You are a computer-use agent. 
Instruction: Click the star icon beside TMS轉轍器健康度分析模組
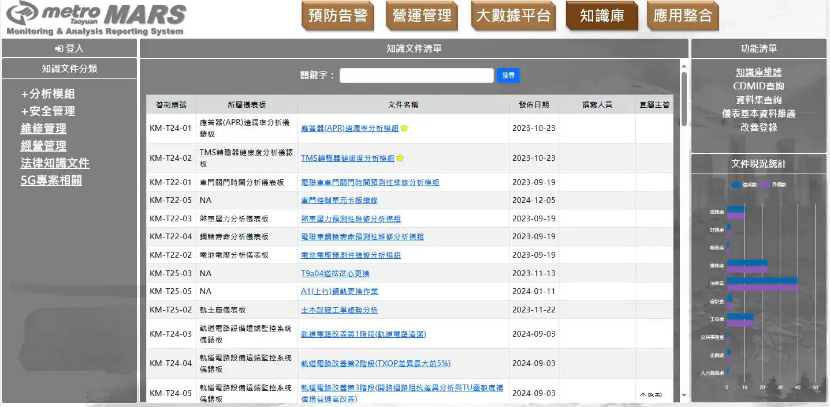pos(400,158)
